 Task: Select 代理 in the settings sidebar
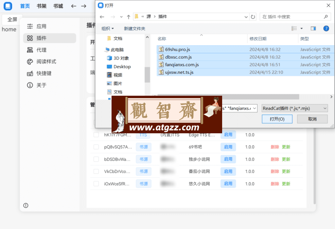coord(50,50)
